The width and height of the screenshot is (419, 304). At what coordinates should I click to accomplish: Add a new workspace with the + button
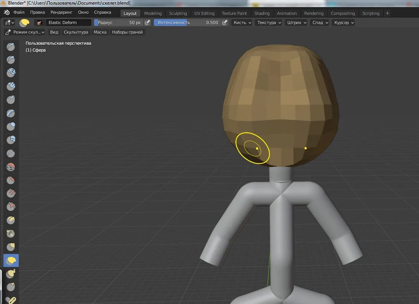point(387,13)
